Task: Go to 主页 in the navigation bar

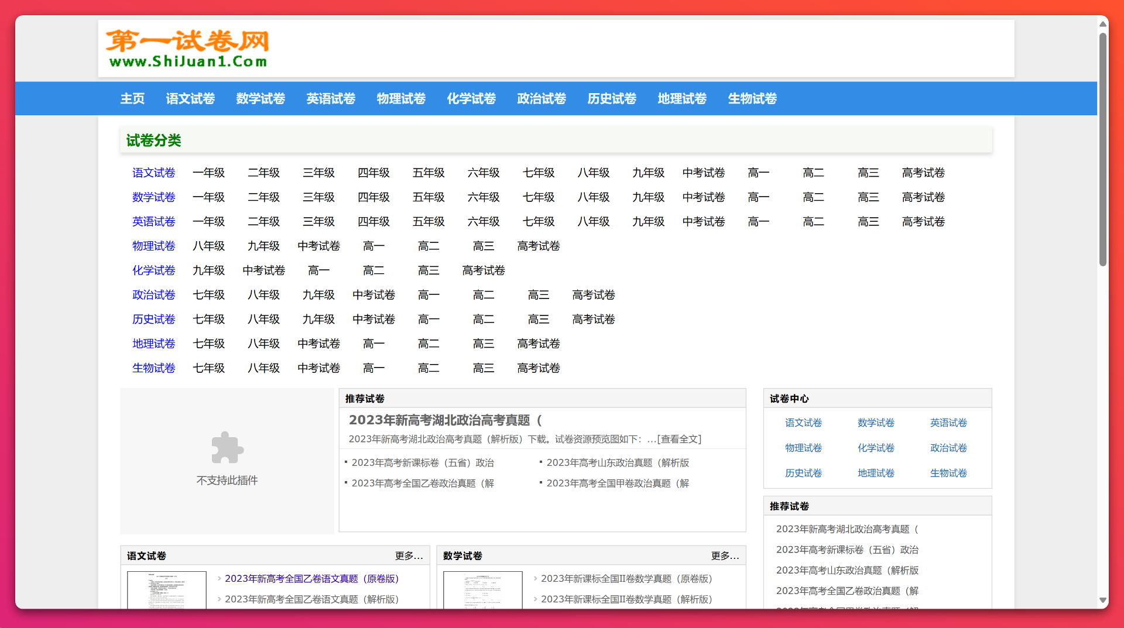Action: point(132,98)
